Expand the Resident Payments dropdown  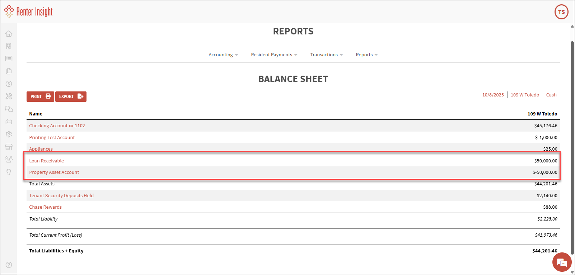tap(274, 55)
